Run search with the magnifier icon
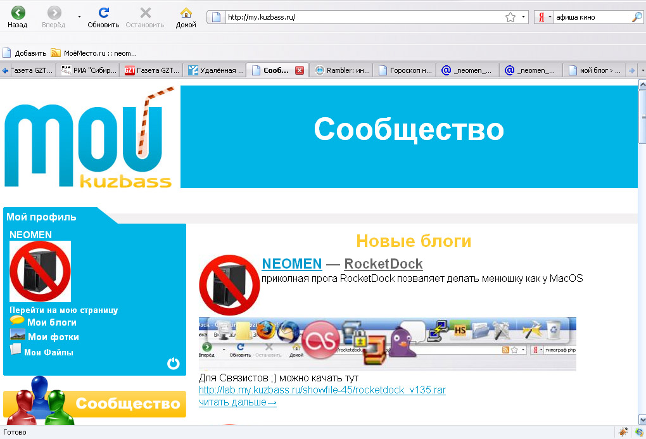 [x=637, y=17]
